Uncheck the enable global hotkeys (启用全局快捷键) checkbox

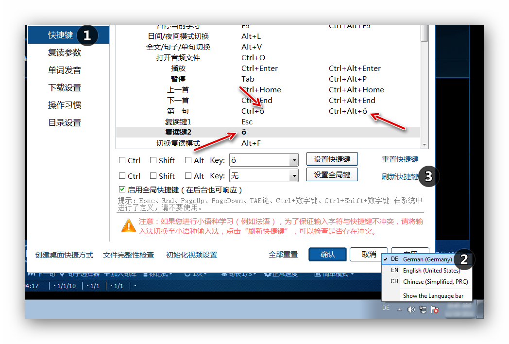click(122, 189)
